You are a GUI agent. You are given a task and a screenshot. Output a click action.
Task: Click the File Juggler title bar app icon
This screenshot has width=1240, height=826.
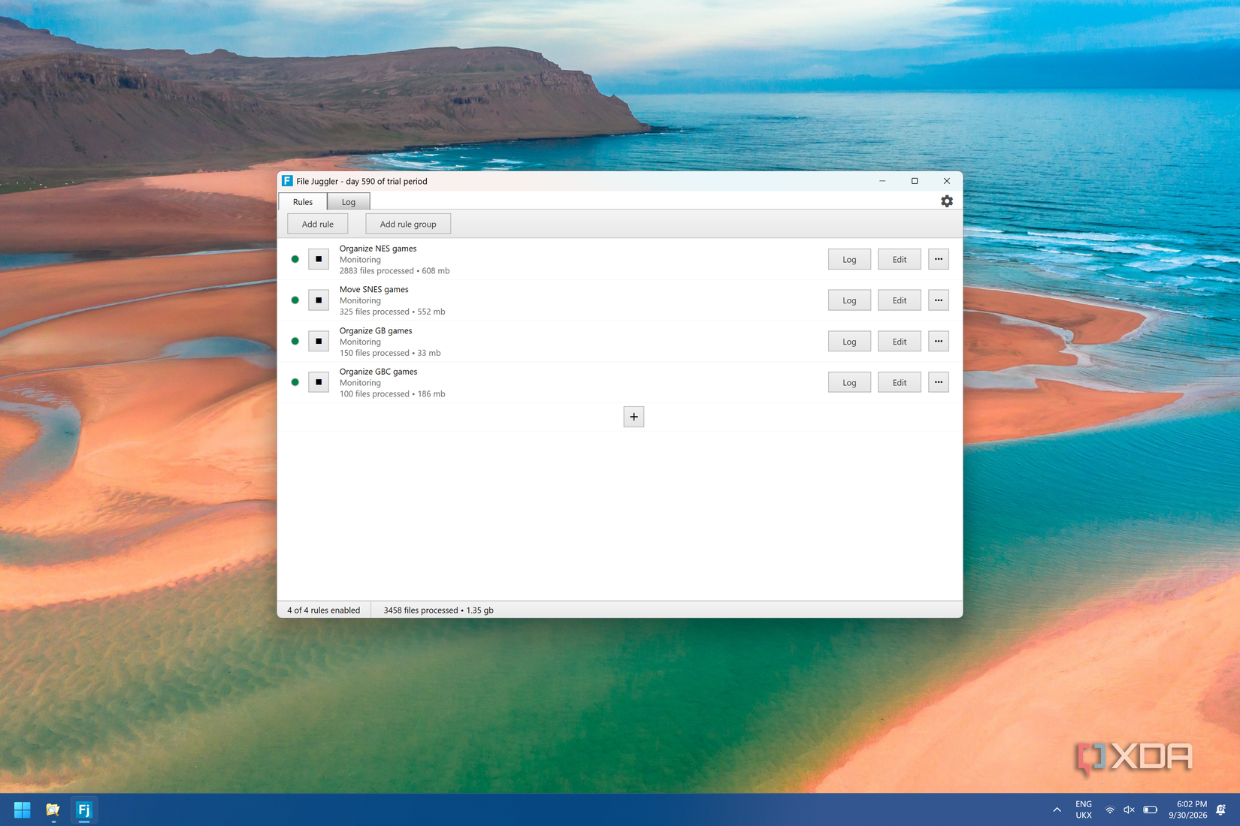[x=287, y=181]
